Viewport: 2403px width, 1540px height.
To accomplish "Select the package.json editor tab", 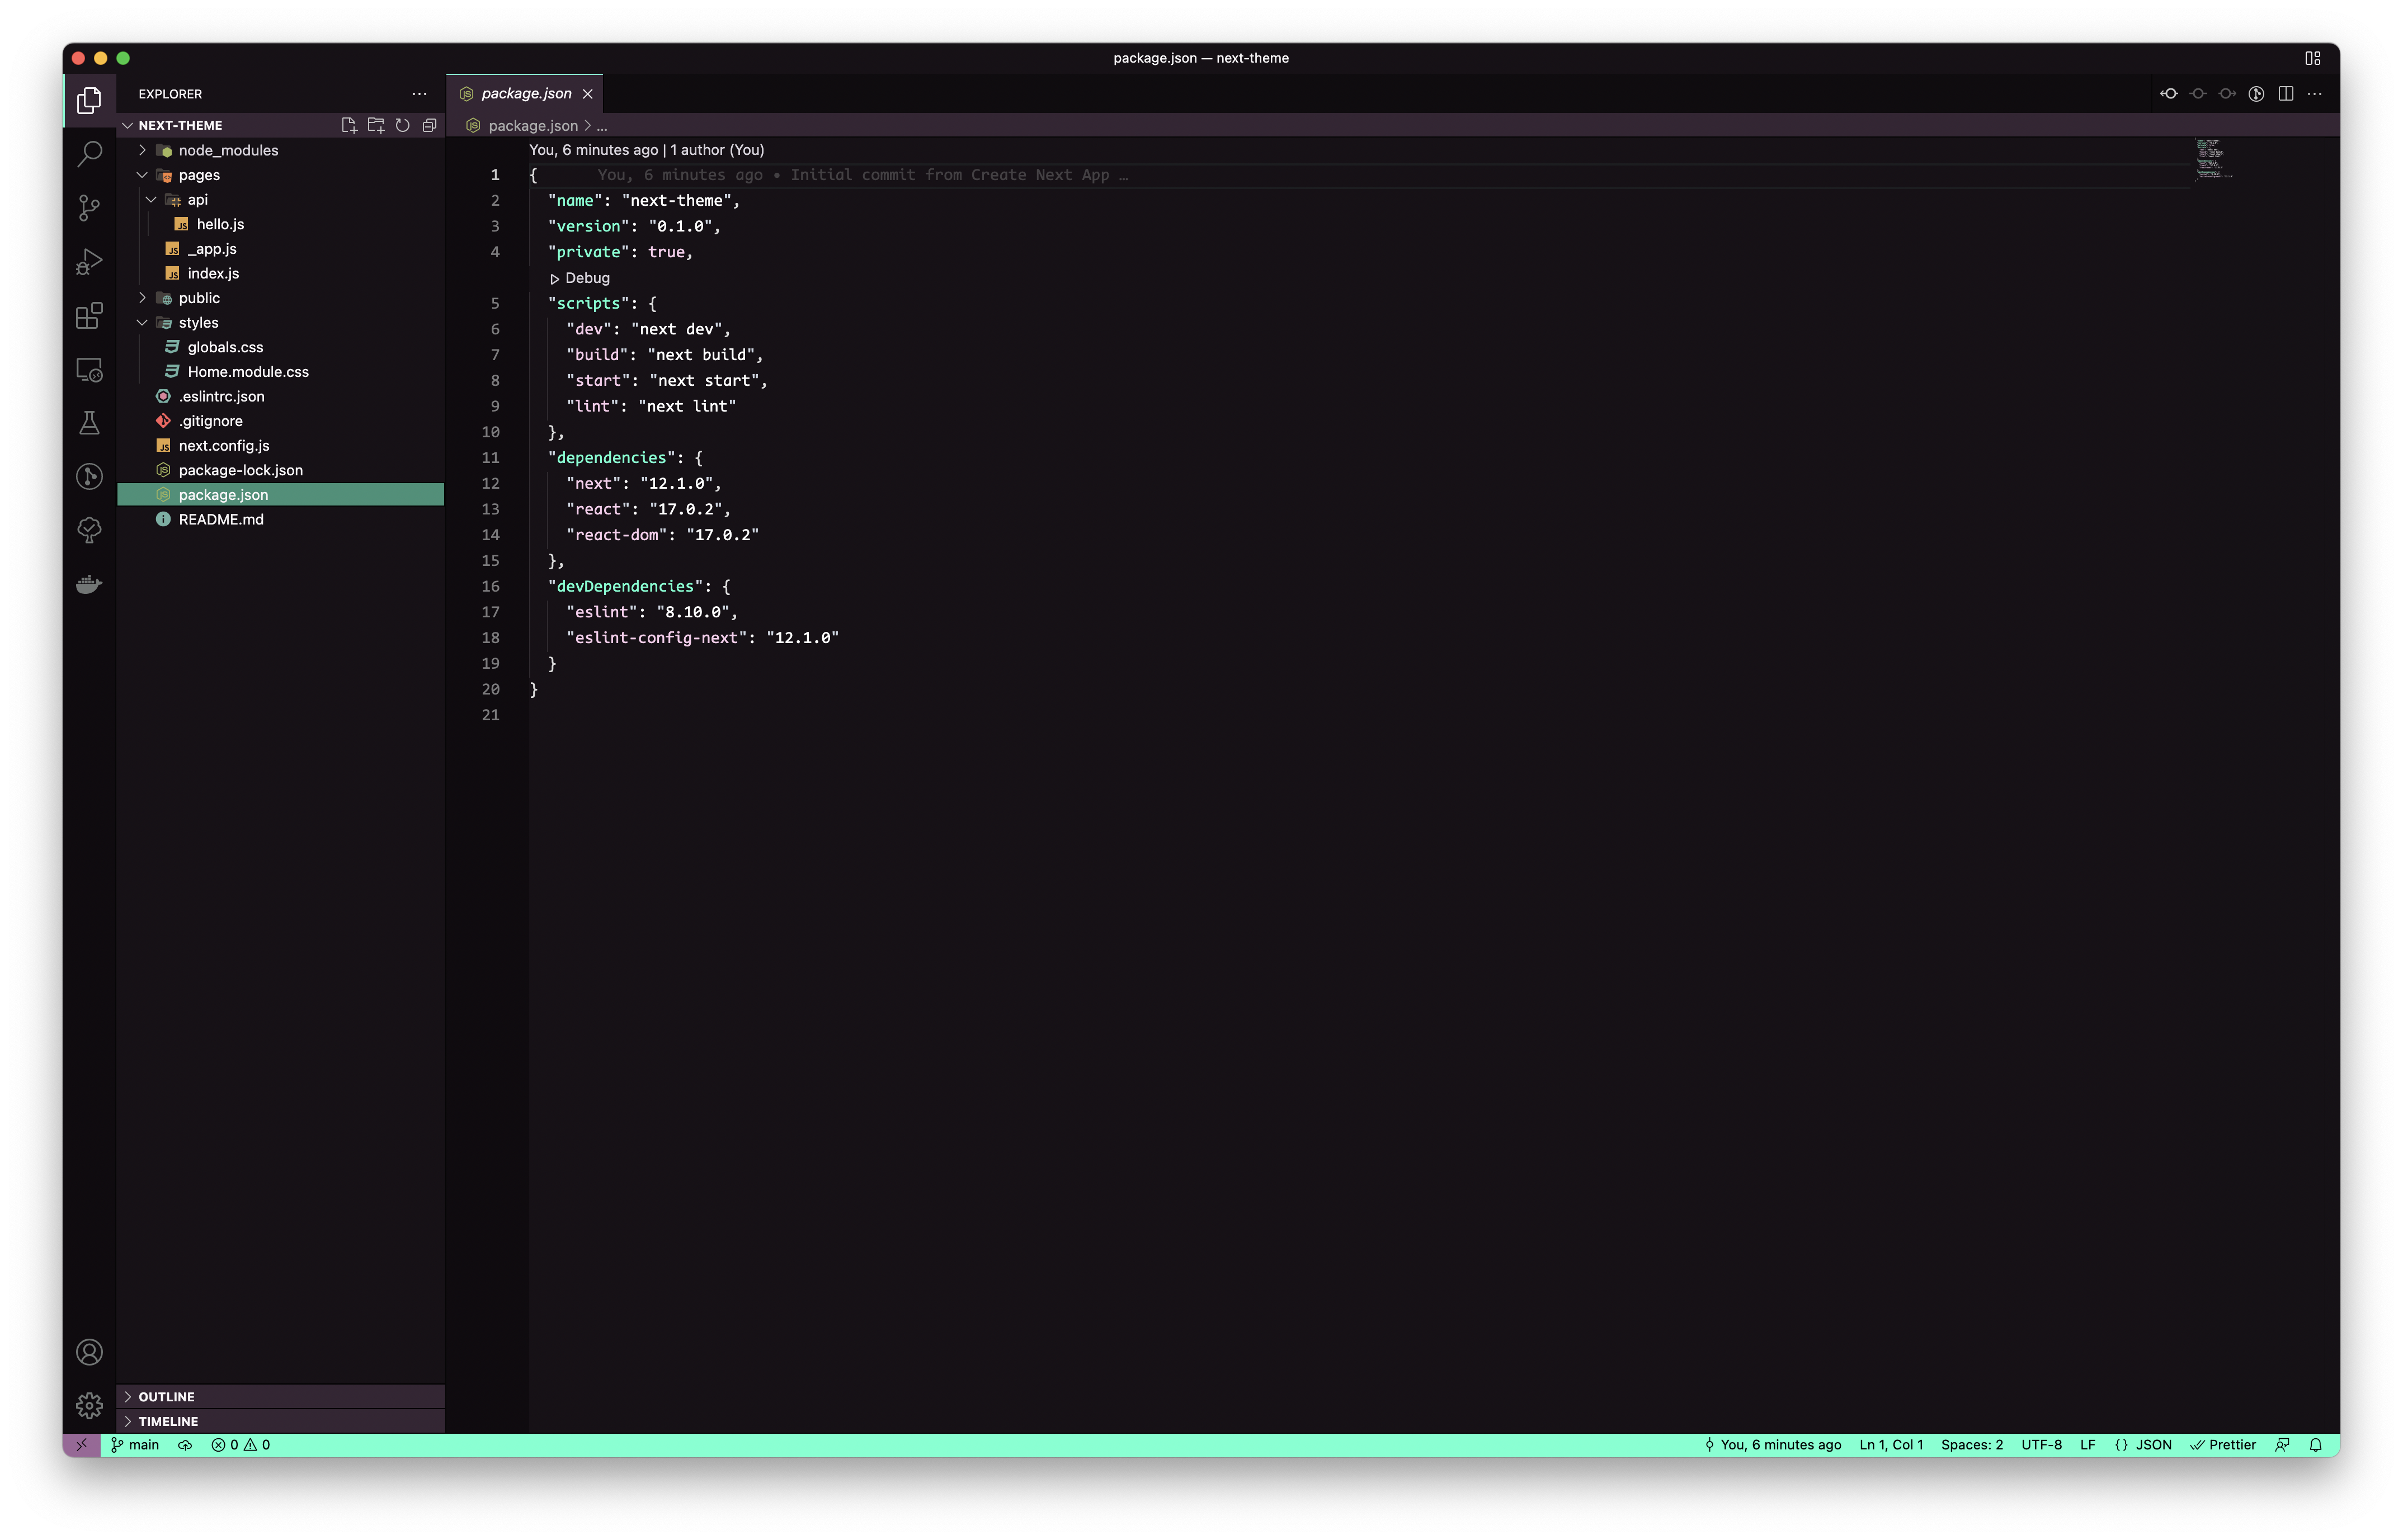I will click(x=525, y=94).
